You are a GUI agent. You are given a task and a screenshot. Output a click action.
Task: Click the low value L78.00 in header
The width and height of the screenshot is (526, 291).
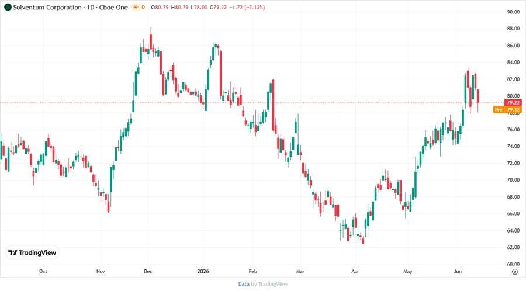click(199, 7)
